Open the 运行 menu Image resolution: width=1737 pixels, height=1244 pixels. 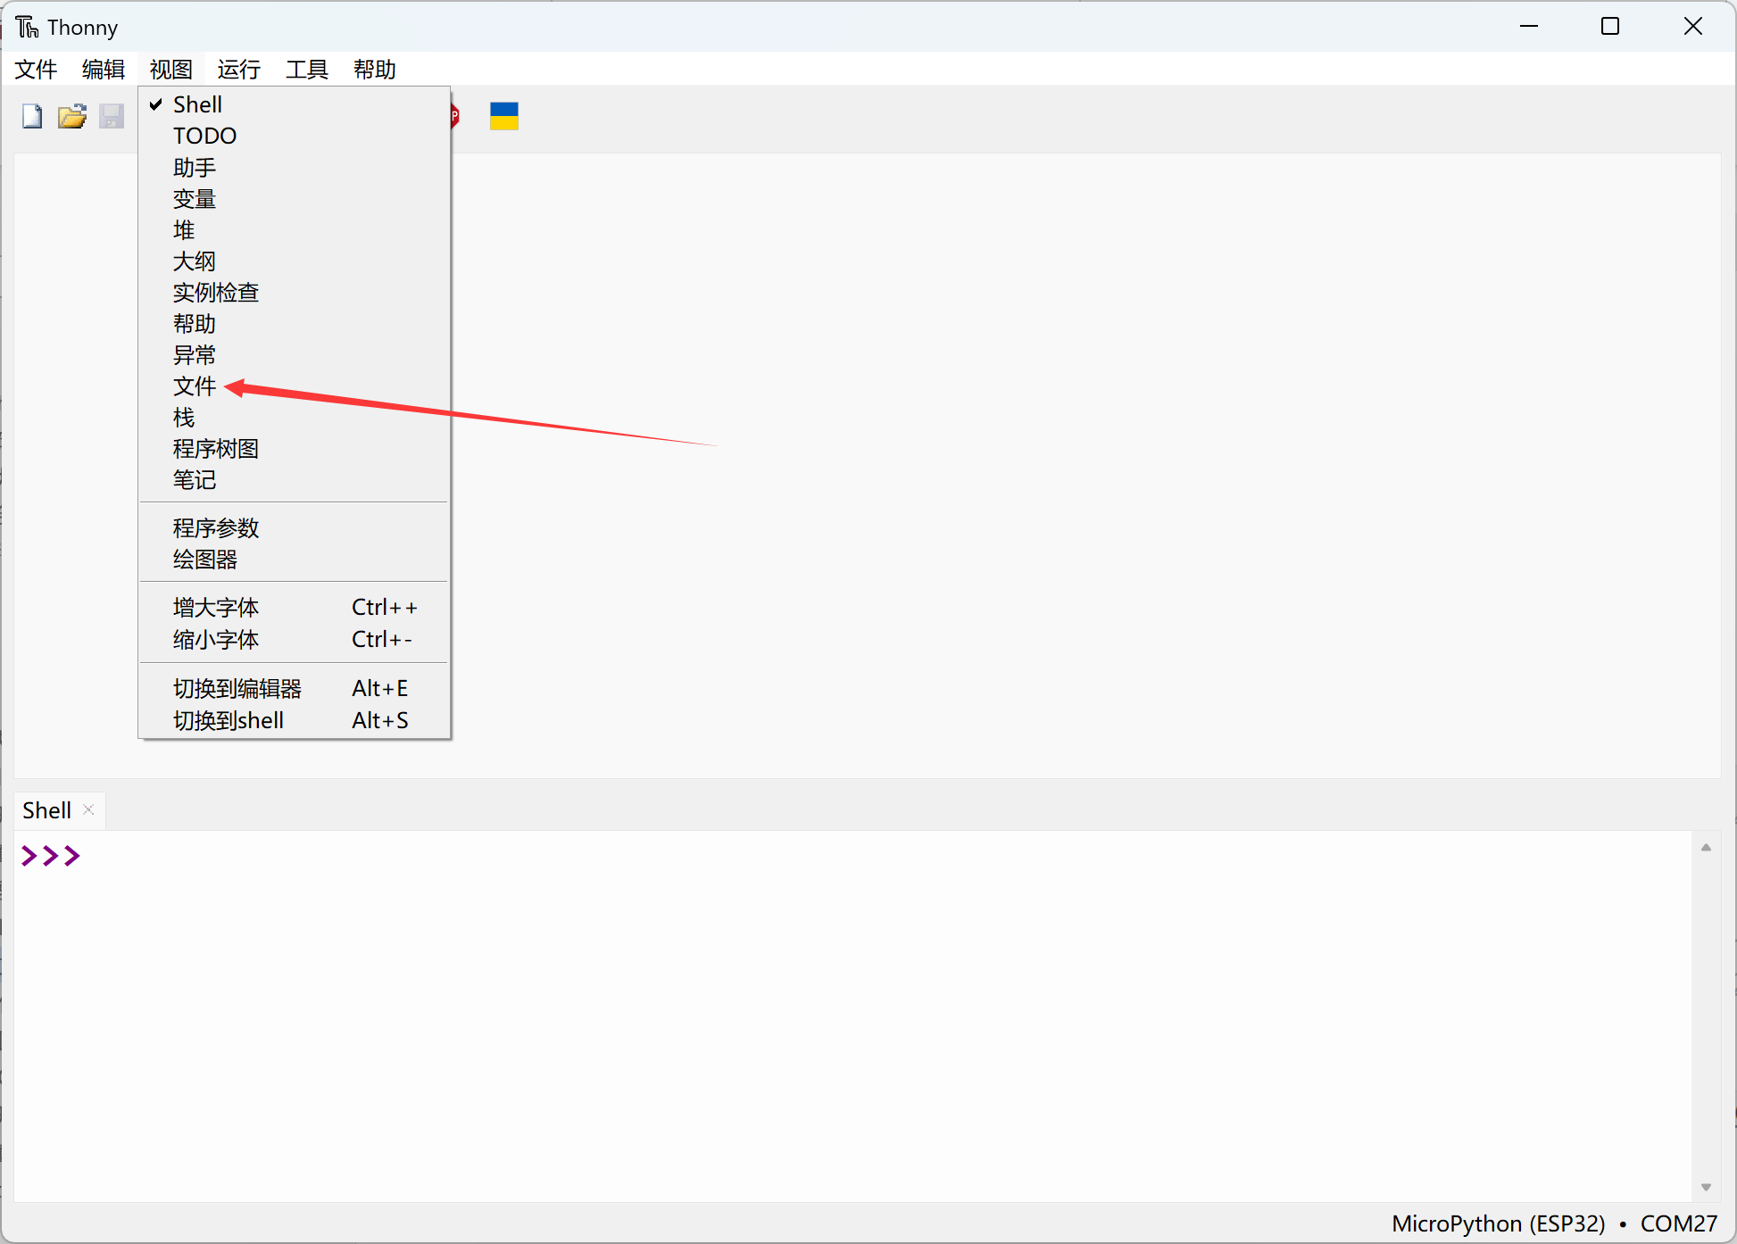(x=237, y=70)
